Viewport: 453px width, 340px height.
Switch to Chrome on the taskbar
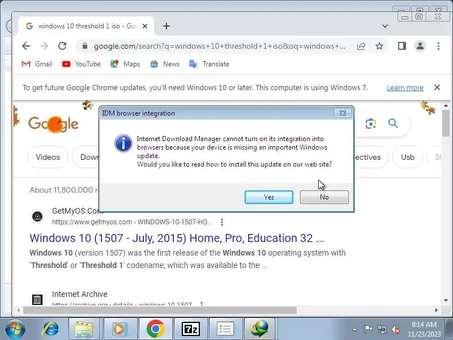tap(155, 329)
